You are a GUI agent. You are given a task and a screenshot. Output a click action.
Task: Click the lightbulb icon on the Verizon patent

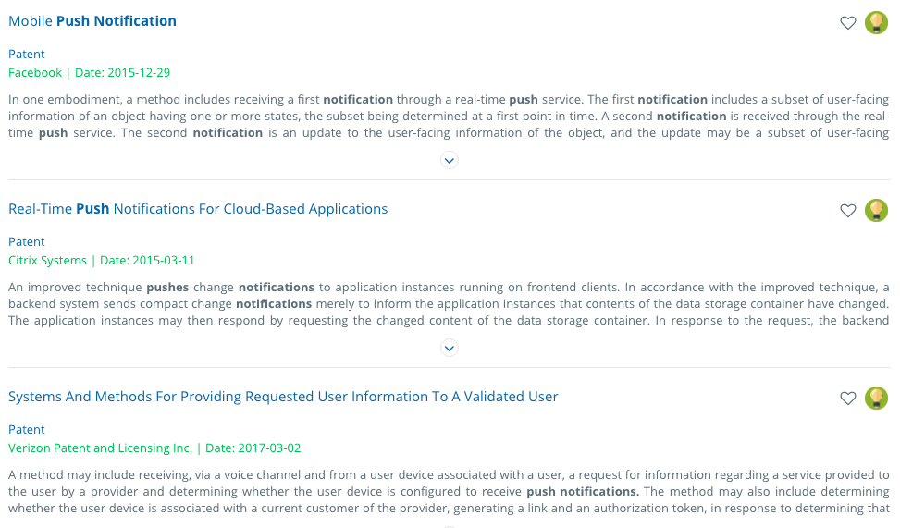pos(876,399)
